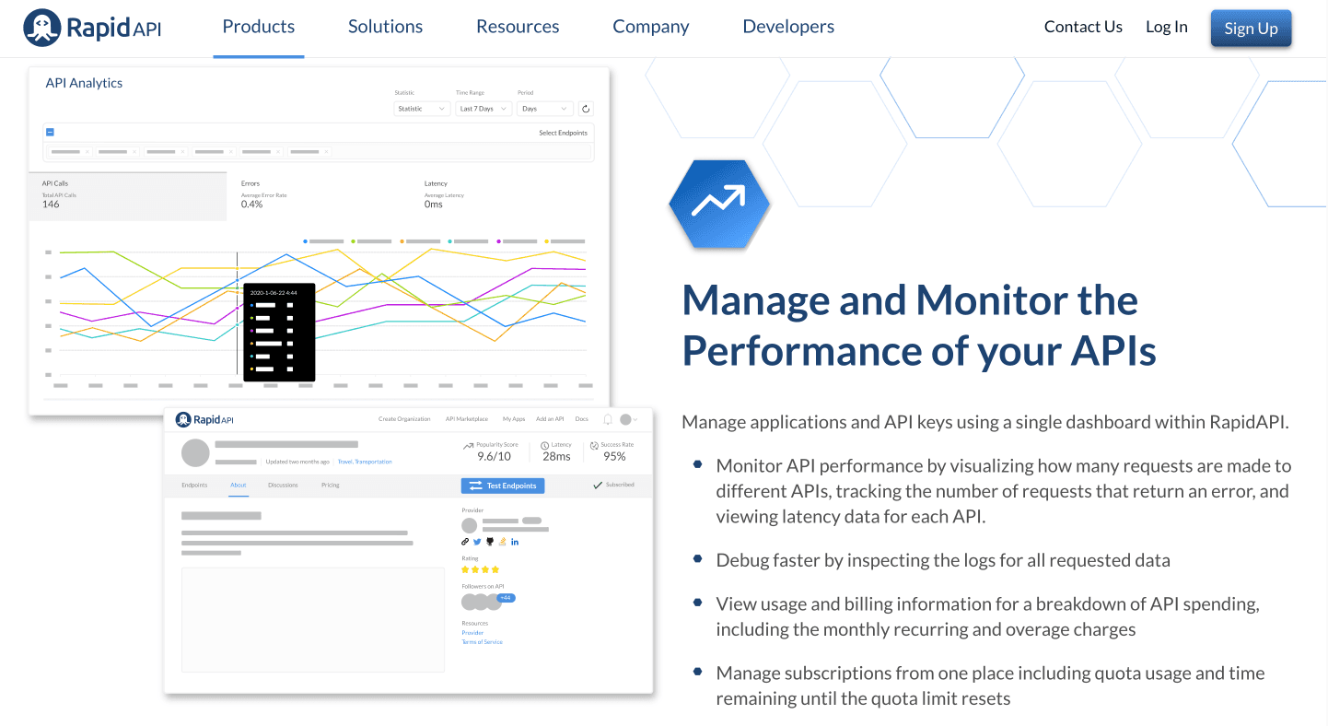Click the 'Updated two months ago' text
Viewport: 1328px width, 726px height.
pos(297,462)
